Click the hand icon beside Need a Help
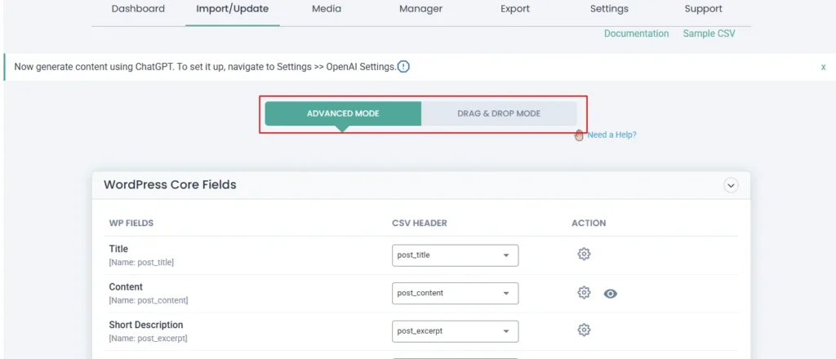836x359 pixels. tap(579, 135)
